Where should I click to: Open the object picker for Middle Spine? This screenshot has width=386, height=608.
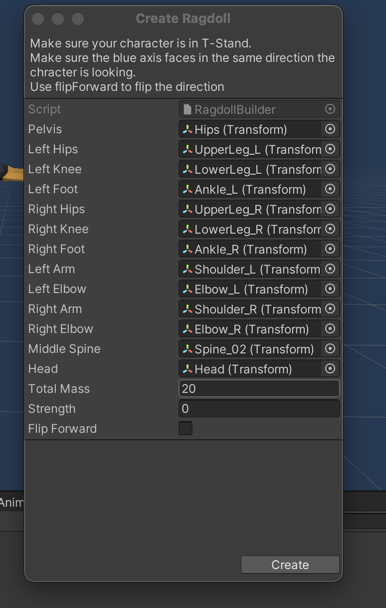(x=330, y=348)
